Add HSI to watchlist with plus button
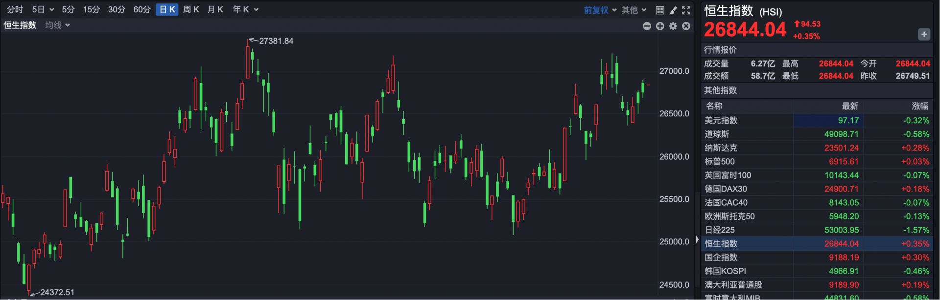The height and width of the screenshot is (300, 940). [924, 34]
